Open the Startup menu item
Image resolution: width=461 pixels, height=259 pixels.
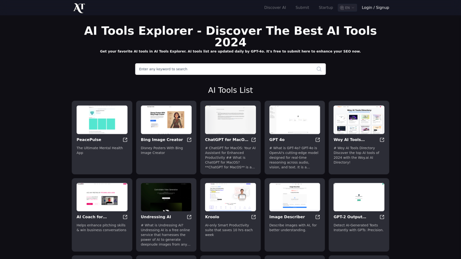tap(326, 8)
